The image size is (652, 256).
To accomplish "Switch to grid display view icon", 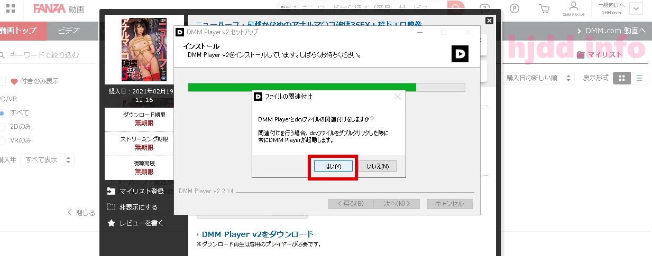I will [622, 78].
